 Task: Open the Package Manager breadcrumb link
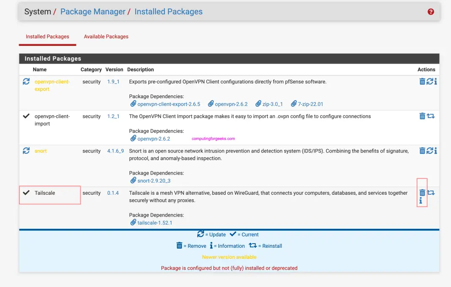pyautogui.click(x=93, y=11)
